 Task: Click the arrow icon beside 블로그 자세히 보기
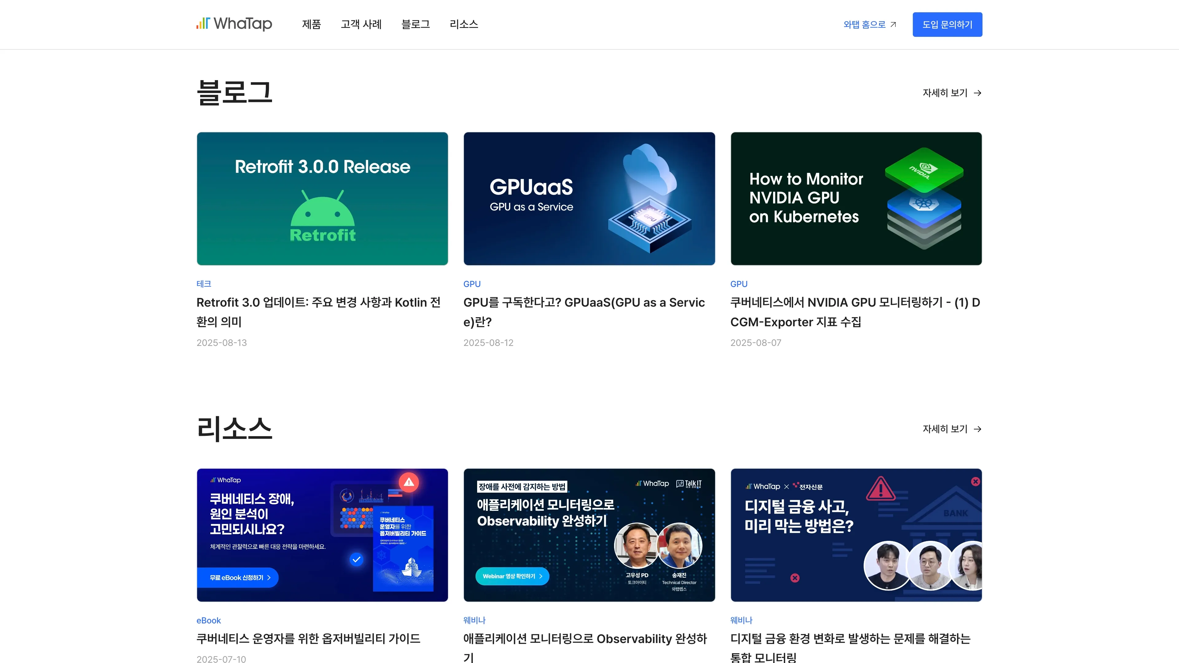click(977, 93)
